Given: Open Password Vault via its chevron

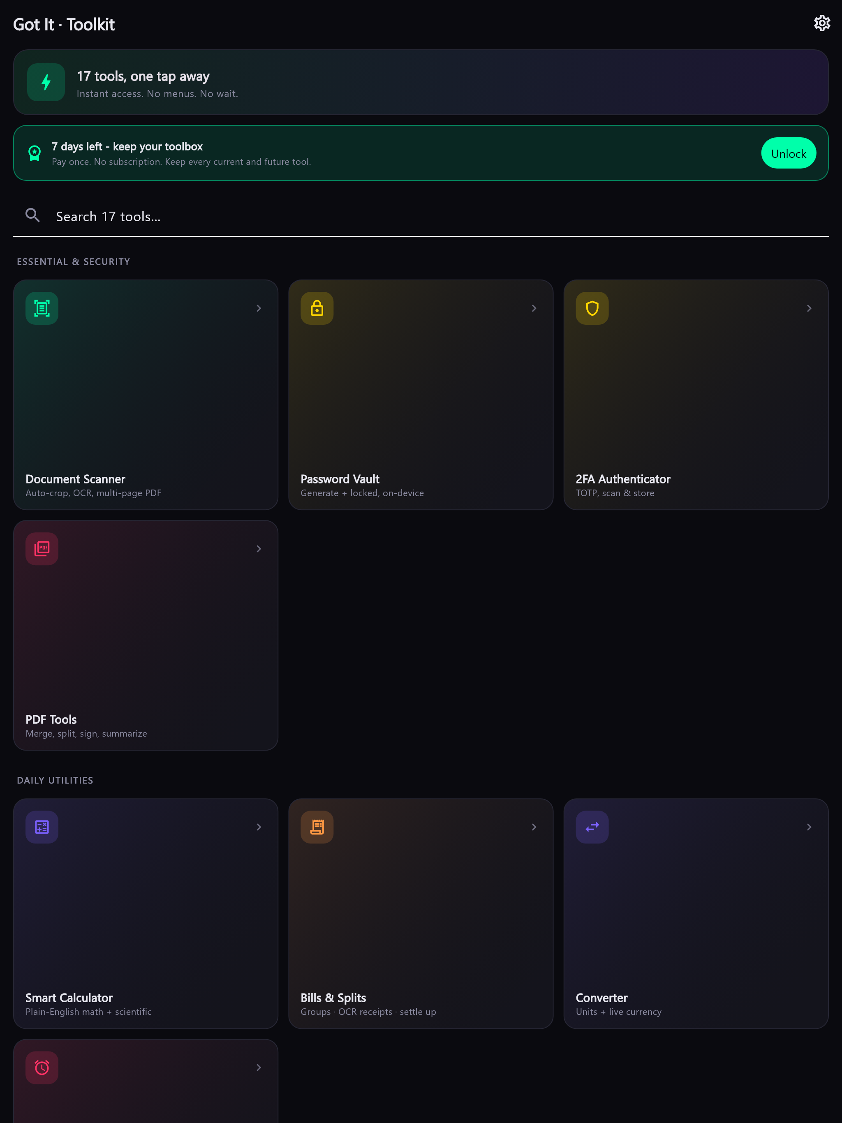Looking at the screenshot, I should pos(534,308).
